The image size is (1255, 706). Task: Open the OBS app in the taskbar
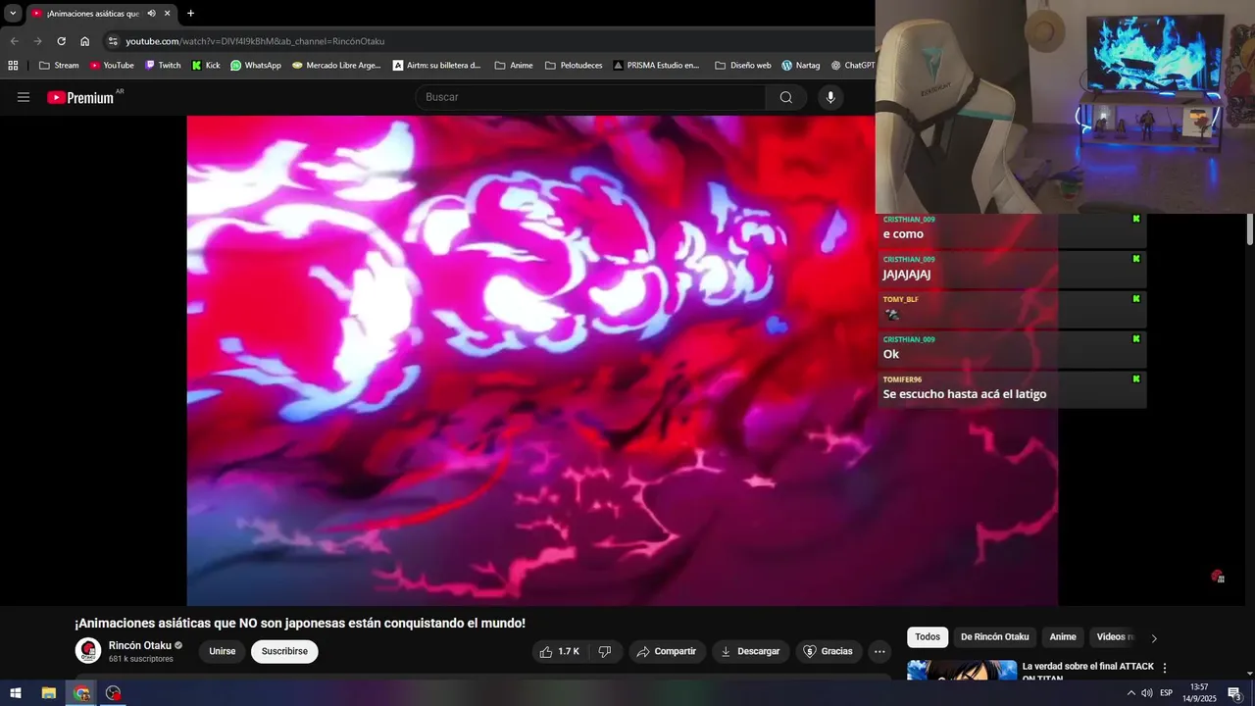[x=114, y=693]
